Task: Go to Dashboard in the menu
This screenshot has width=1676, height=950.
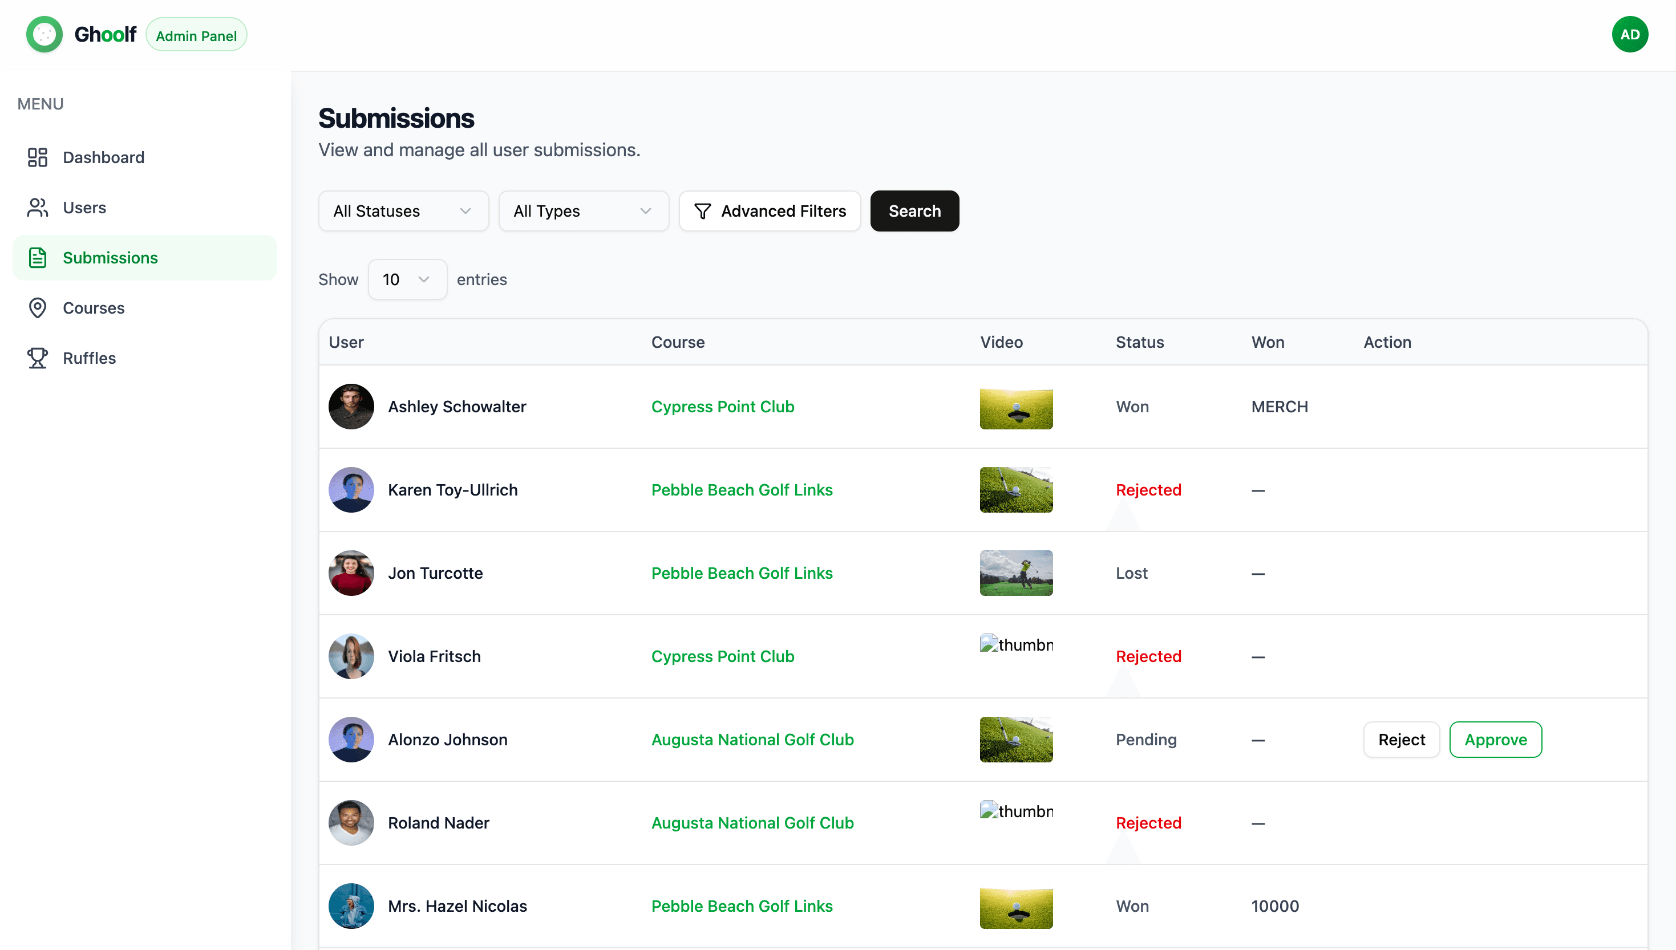Action: (145, 157)
